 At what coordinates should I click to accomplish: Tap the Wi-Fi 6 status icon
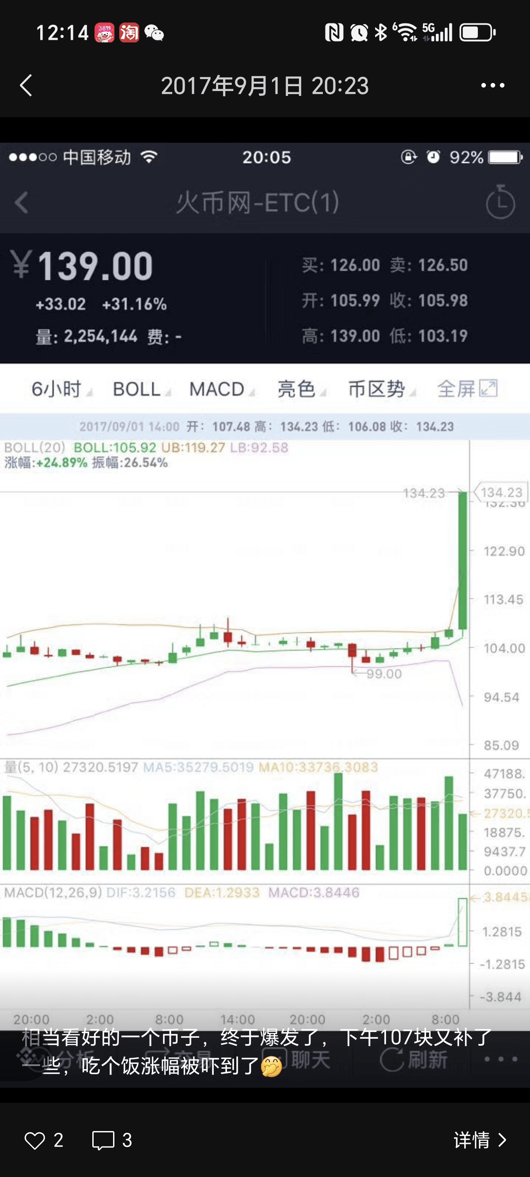coord(405,32)
